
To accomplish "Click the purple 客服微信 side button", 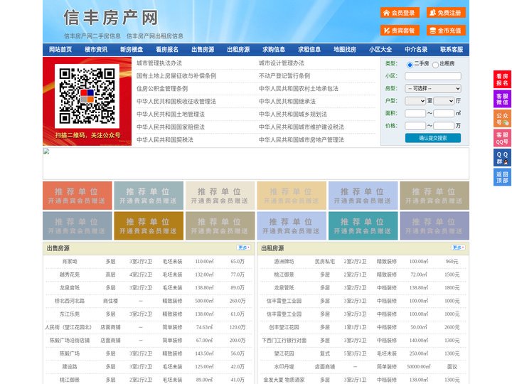I will click(x=502, y=99).
